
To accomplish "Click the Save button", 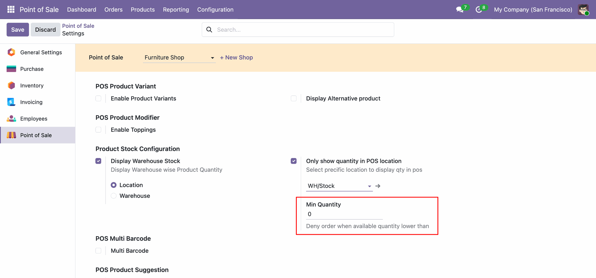I will (18, 30).
